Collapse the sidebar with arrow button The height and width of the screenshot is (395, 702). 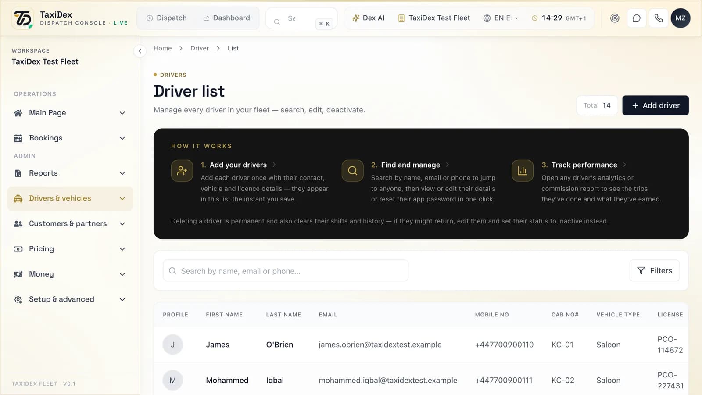pyautogui.click(x=140, y=51)
